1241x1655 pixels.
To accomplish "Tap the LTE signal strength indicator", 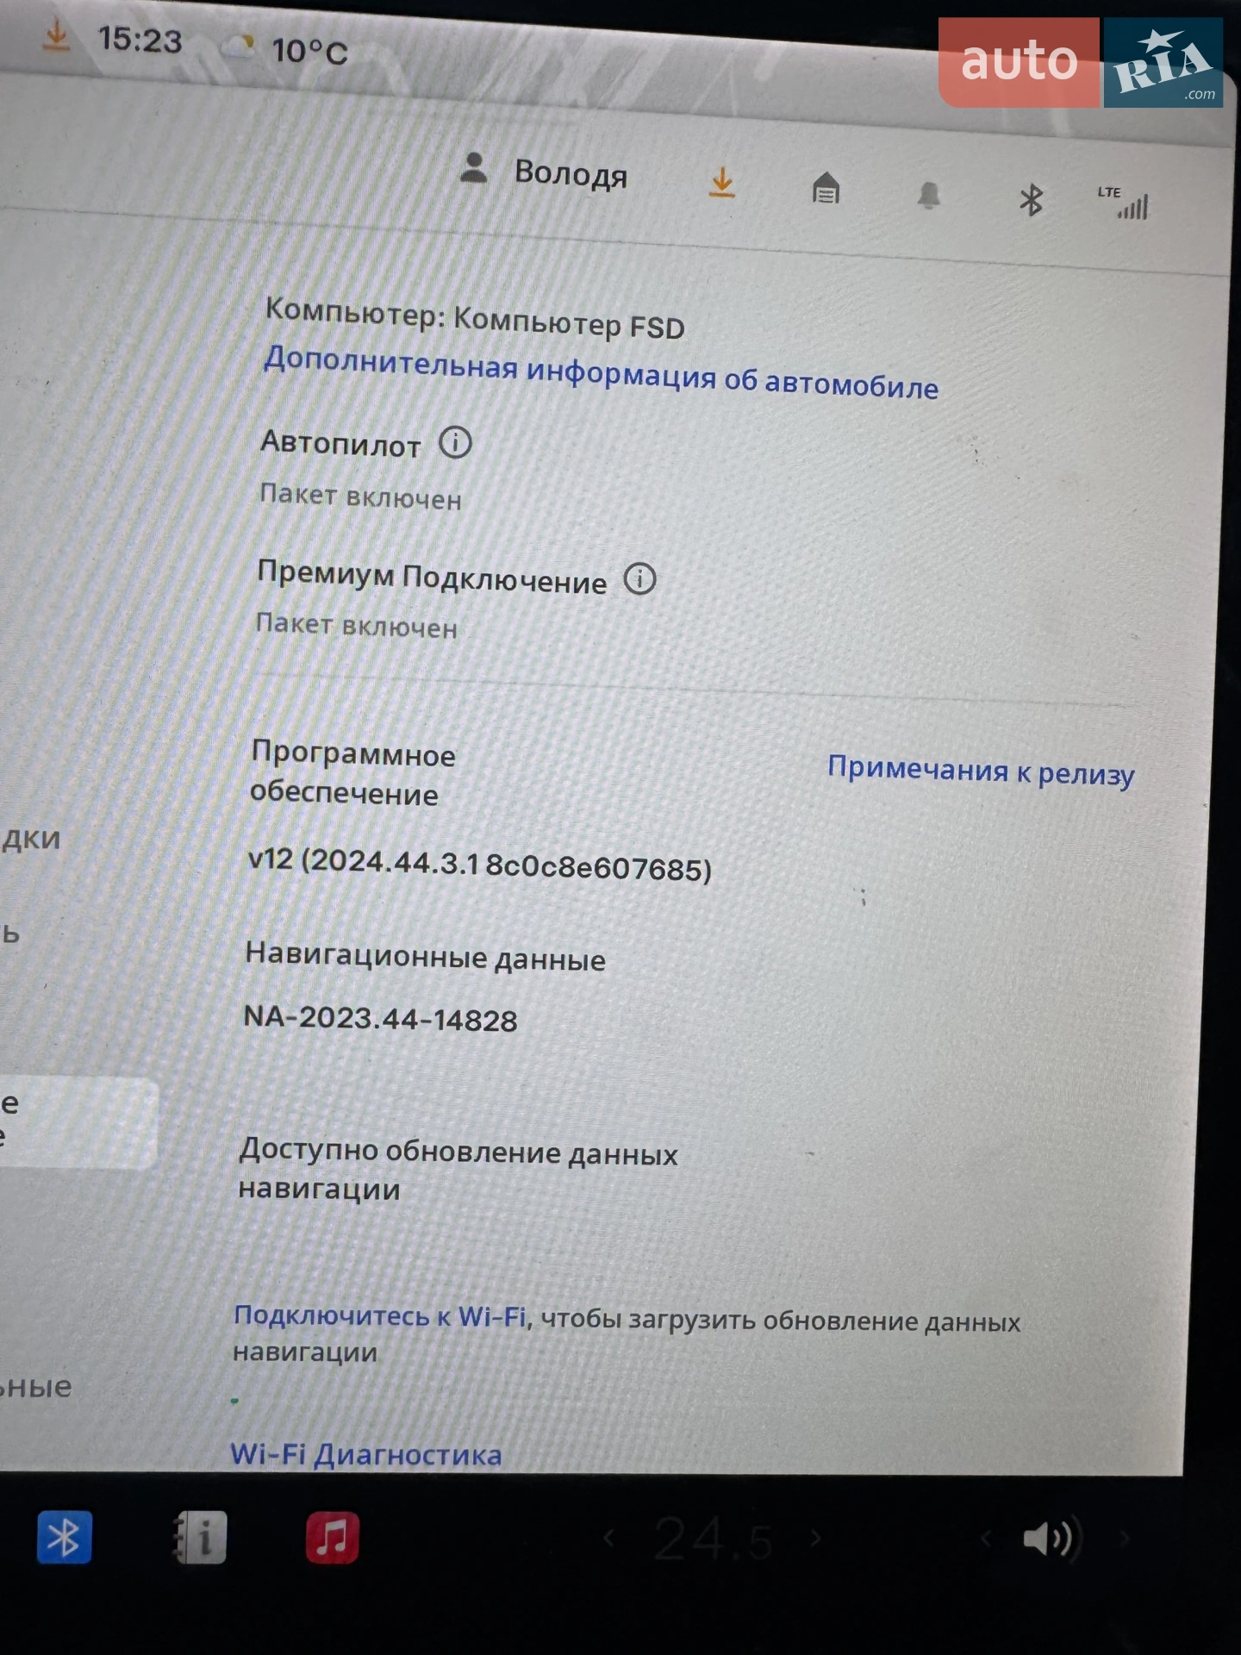I will pos(1123,203).
